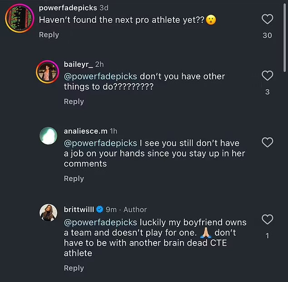Click the comments scrollbar on right edge
The width and height of the screenshot is (288, 282).
coord(285,36)
